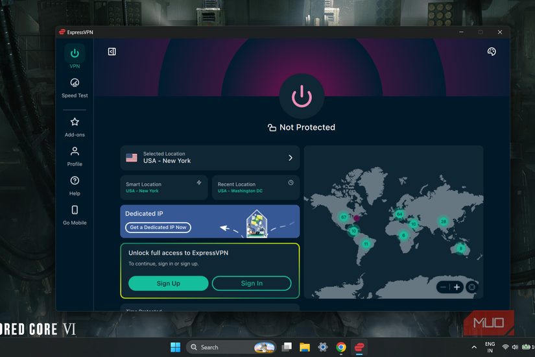Open Add-ons star in sidebar
Viewport: 535px width, 357px height.
(x=75, y=127)
